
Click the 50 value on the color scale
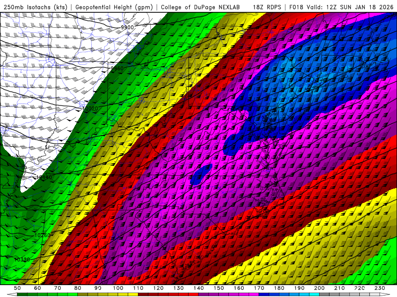(x=17, y=288)
